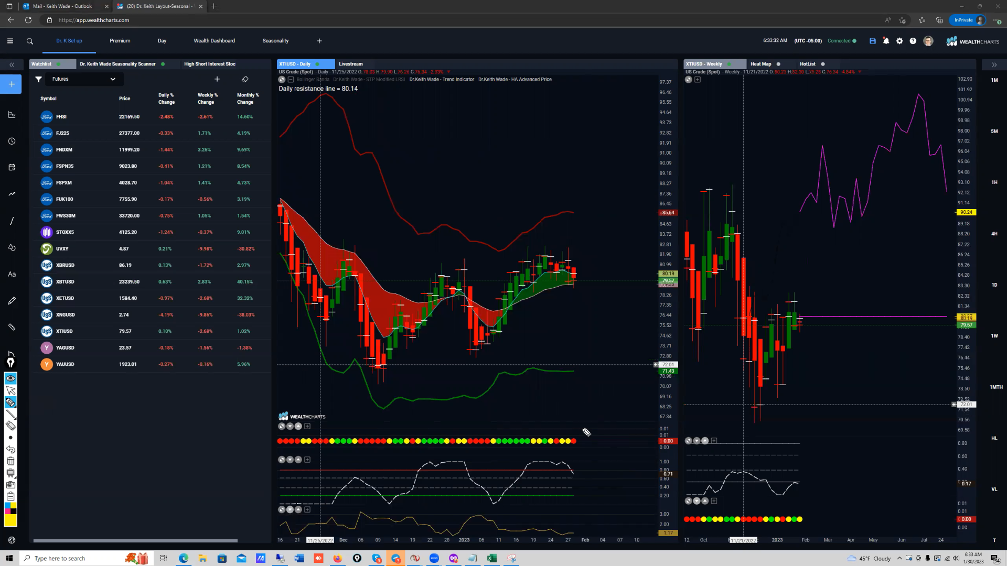Select the 1MTH timeframe button

(x=996, y=387)
